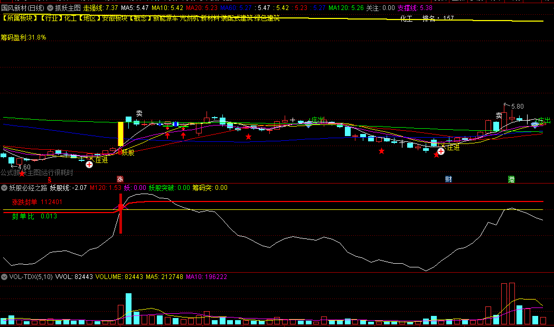Click the red S marker on the date axis
The height and width of the screenshot is (327, 554).
(x=50, y=180)
